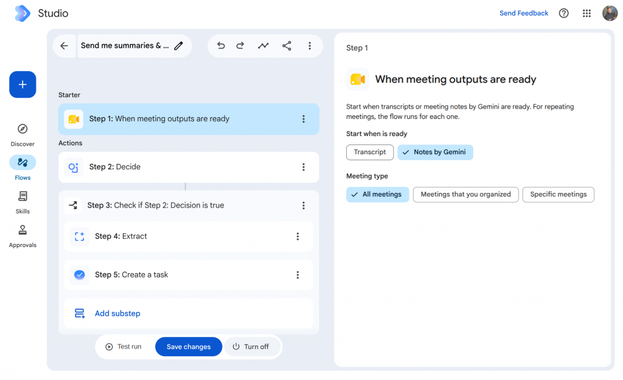Click the 'Step 1' panel header text

click(x=357, y=48)
